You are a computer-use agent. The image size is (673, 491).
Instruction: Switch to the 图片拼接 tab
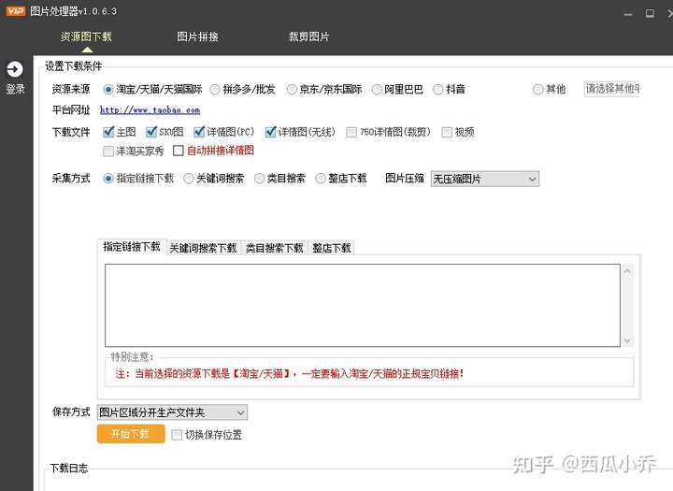coord(197,37)
